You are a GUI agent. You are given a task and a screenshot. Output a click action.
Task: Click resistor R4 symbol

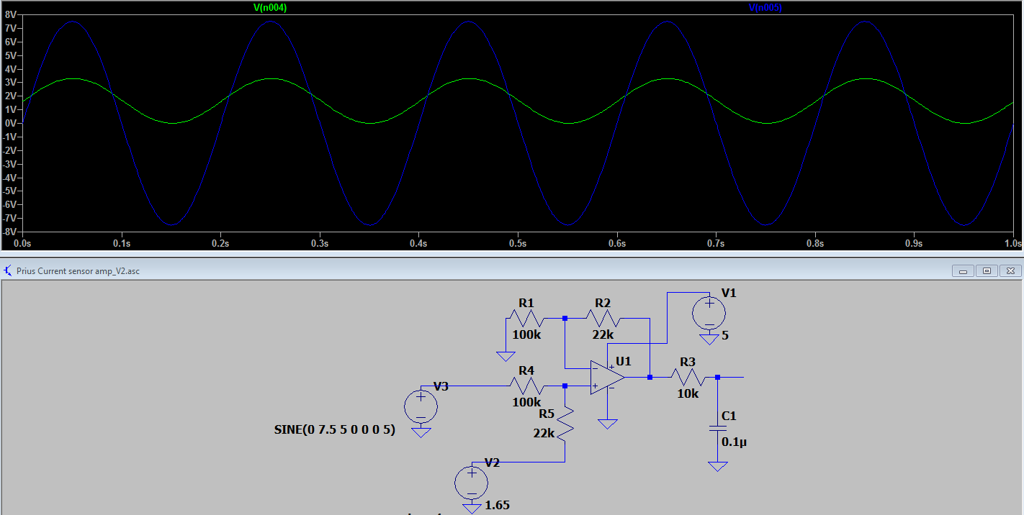[x=526, y=386]
